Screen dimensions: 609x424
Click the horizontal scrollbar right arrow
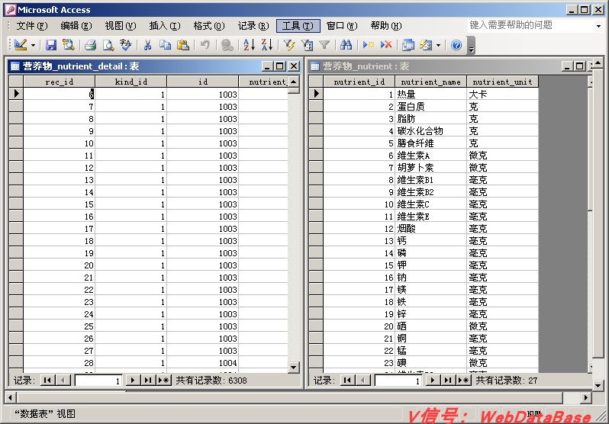pos(586,397)
